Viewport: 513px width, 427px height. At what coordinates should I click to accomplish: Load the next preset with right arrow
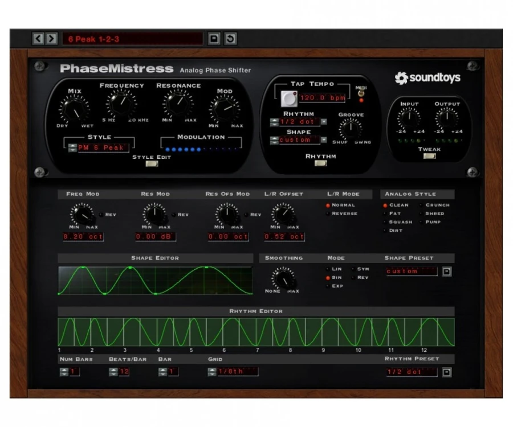coord(51,39)
